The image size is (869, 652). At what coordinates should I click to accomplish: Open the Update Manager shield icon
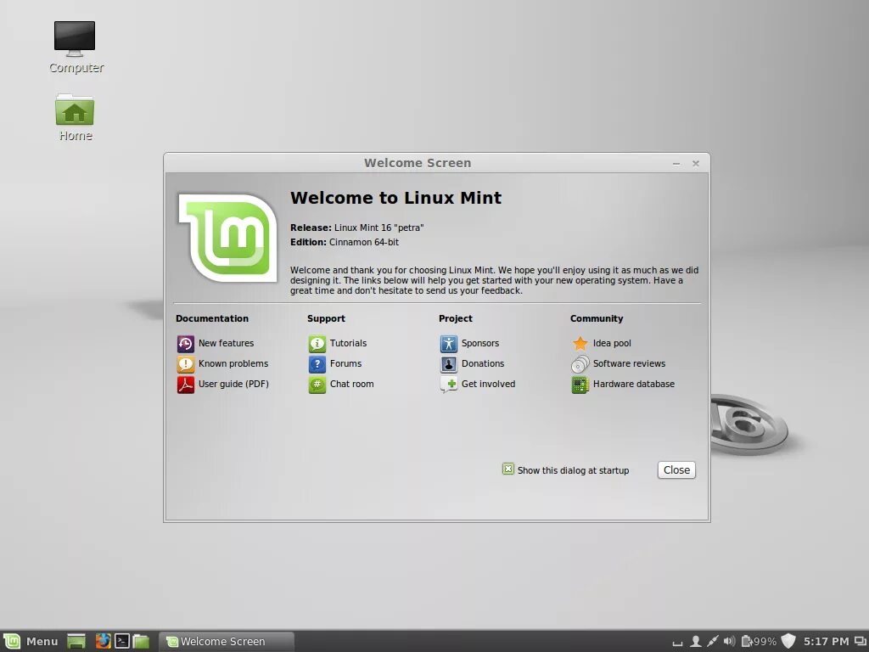coord(788,642)
